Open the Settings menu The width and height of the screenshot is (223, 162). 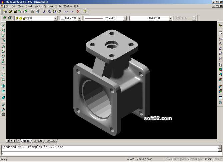click(48, 6)
